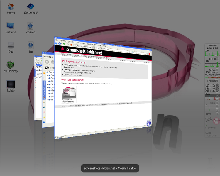The height and width of the screenshot is (176, 220).
Task: Reload the page in Firefox
Action: pos(64,44)
